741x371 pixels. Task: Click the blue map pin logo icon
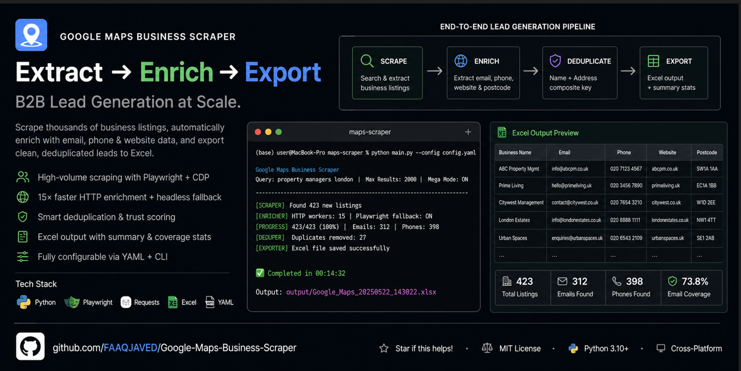tap(31, 35)
